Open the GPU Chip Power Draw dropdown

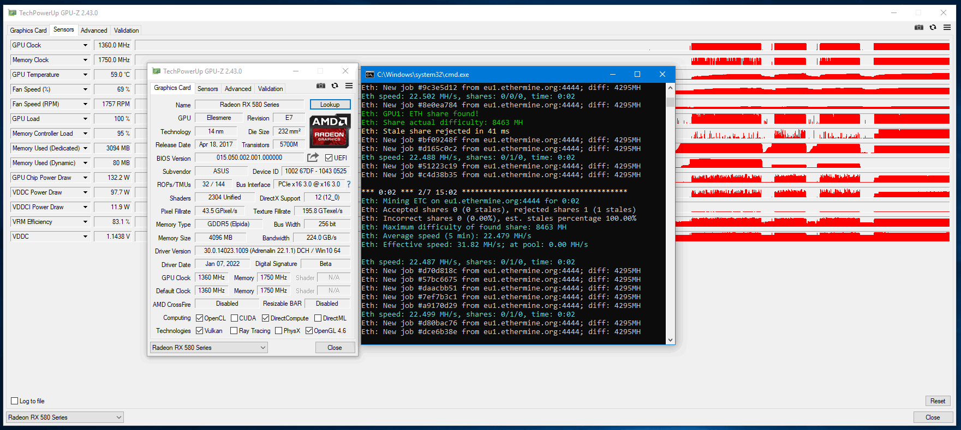pos(85,178)
